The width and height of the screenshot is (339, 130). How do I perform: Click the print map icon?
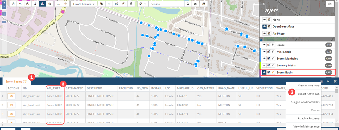tap(204, 4)
